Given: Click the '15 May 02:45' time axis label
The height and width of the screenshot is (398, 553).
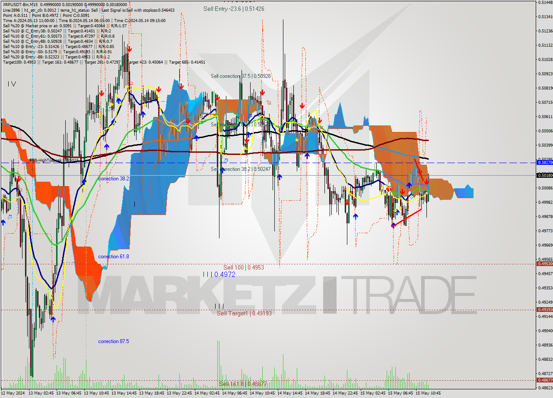Looking at the screenshot, I should pos(373,393).
